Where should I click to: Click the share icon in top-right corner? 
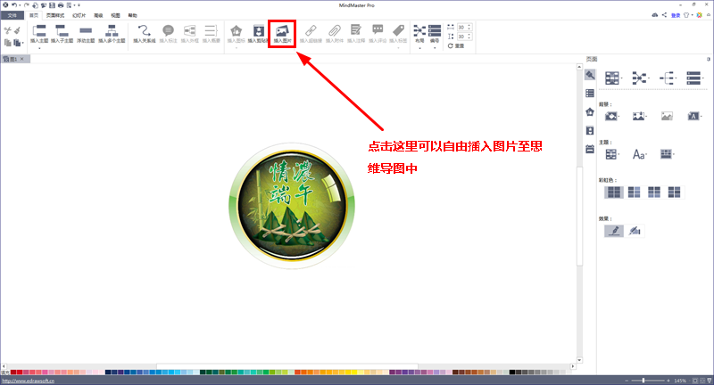tap(664, 15)
